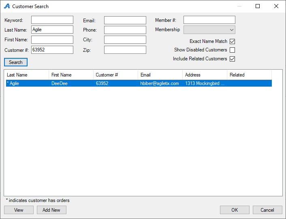The width and height of the screenshot is (286, 219).
Task: Click the Cancel button
Action: 267,210
